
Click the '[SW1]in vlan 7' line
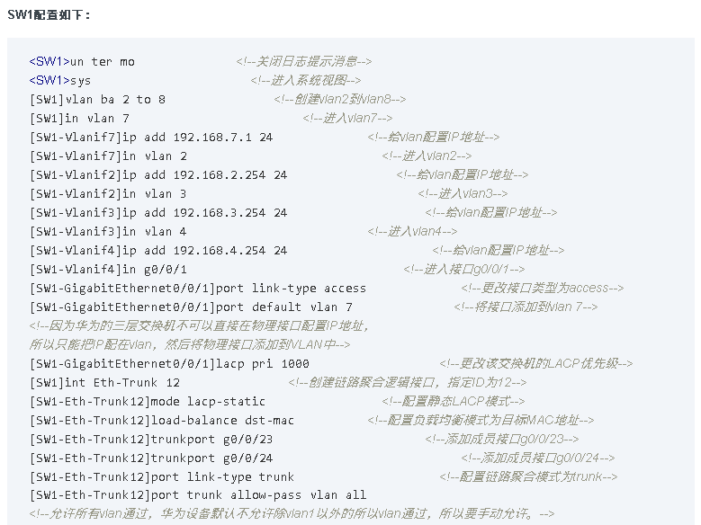point(79,119)
